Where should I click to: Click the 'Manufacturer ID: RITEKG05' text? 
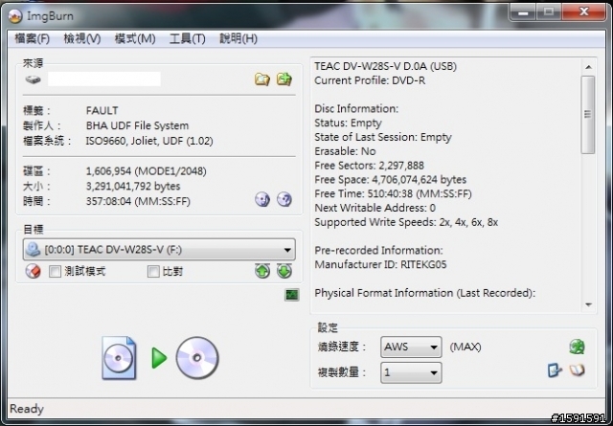380,264
